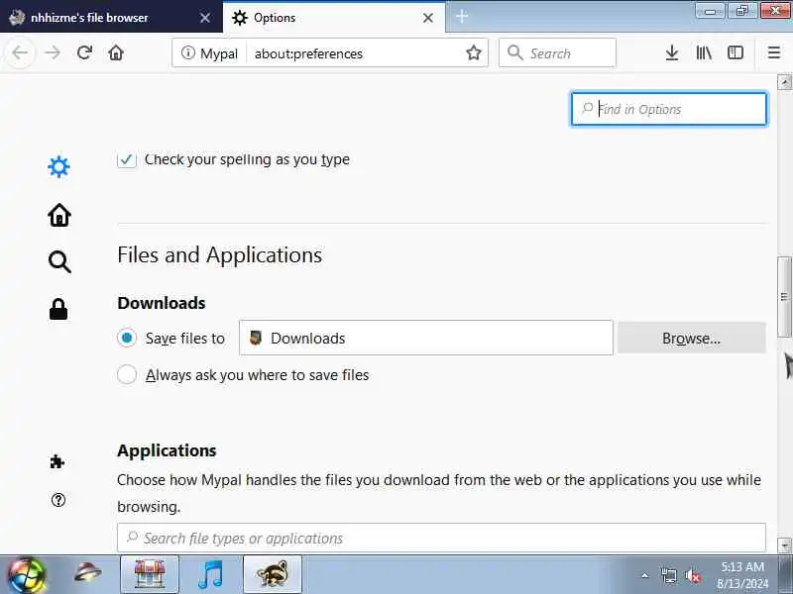Close the nhhizme's file browser tab
Image resolution: width=793 pixels, height=594 pixels.
click(x=205, y=18)
